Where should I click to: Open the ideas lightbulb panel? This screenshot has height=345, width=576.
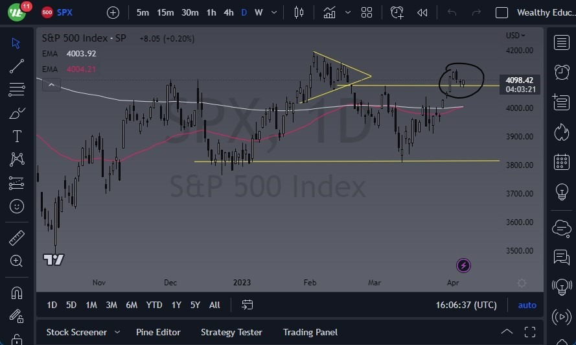pos(561,191)
